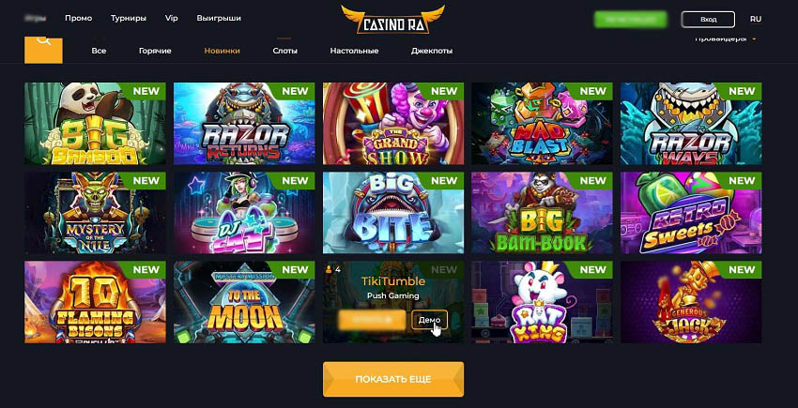
Task: Open the Турниры menu item
Action: coord(129,19)
